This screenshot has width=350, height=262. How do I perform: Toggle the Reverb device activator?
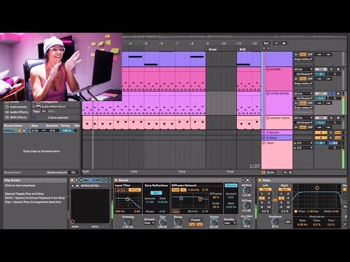pyautogui.click(x=116, y=180)
